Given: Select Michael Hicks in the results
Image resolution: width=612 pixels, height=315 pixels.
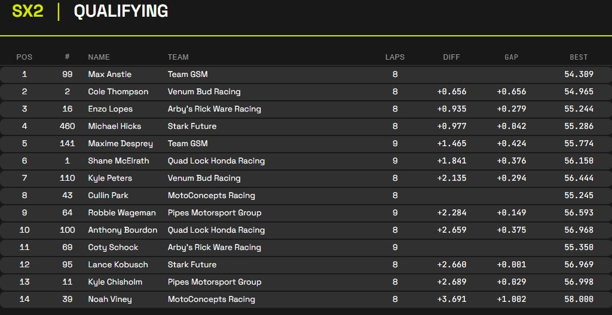Looking at the screenshot, I should (x=114, y=126).
